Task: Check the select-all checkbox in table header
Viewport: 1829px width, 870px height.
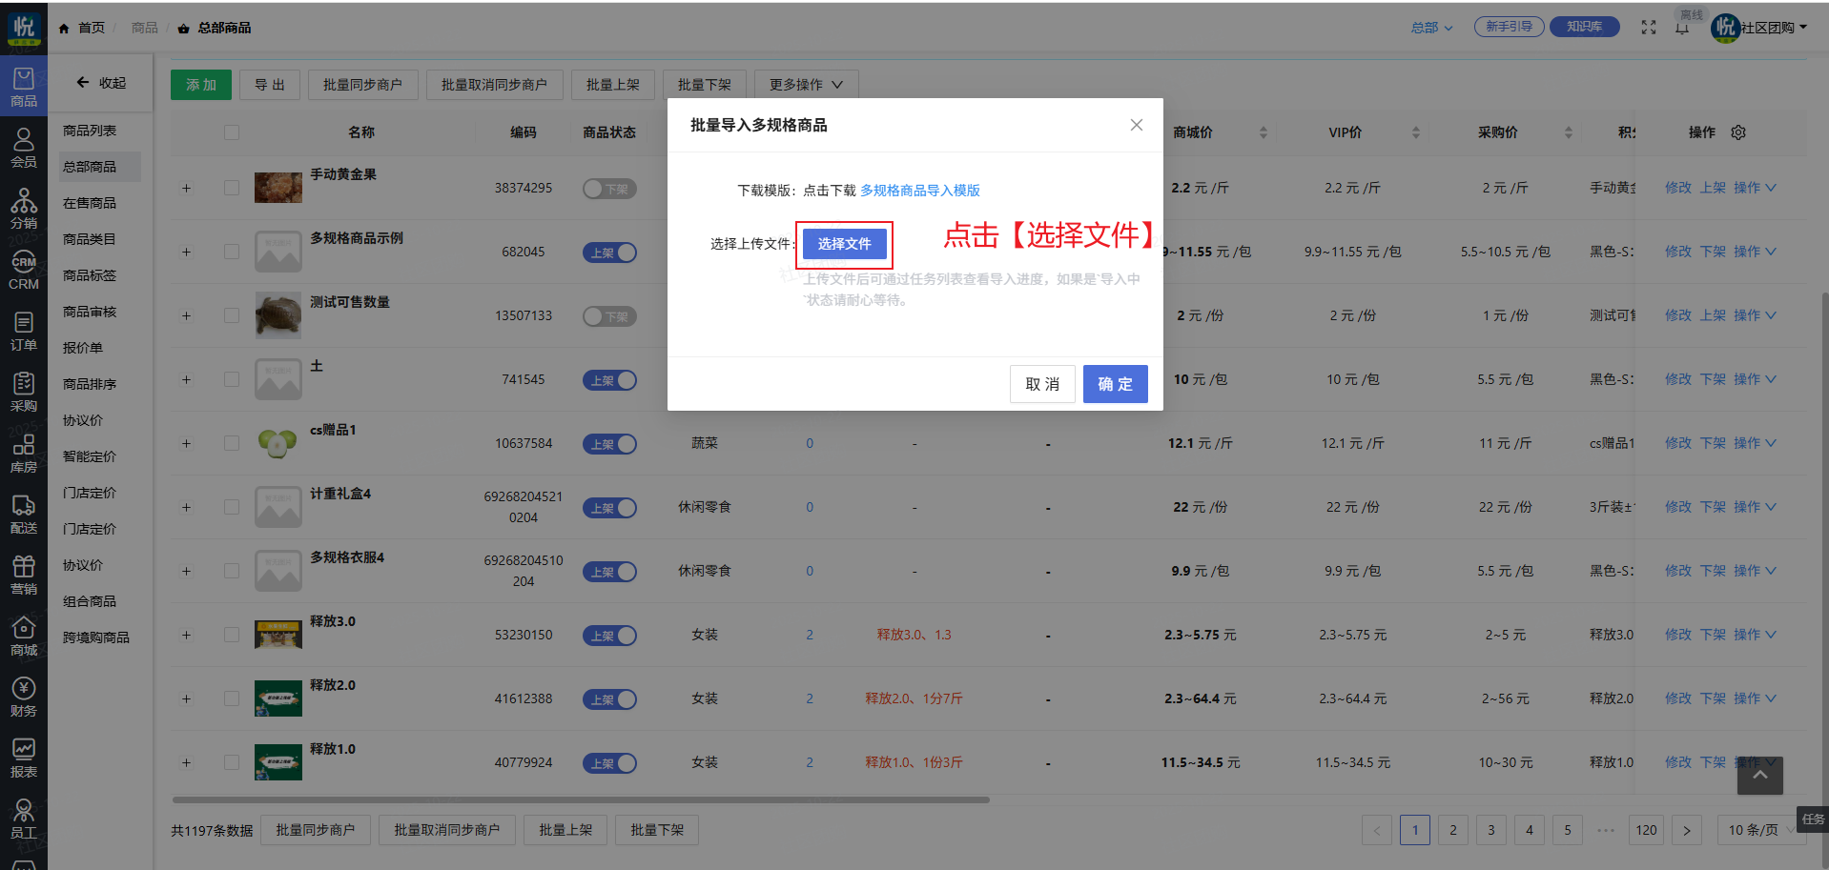Action: pyautogui.click(x=232, y=132)
